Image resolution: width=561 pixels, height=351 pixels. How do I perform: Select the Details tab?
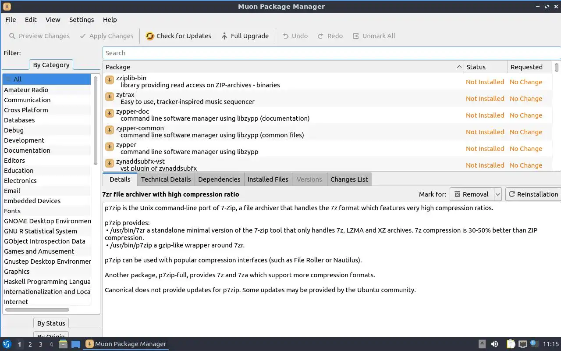pyautogui.click(x=120, y=179)
